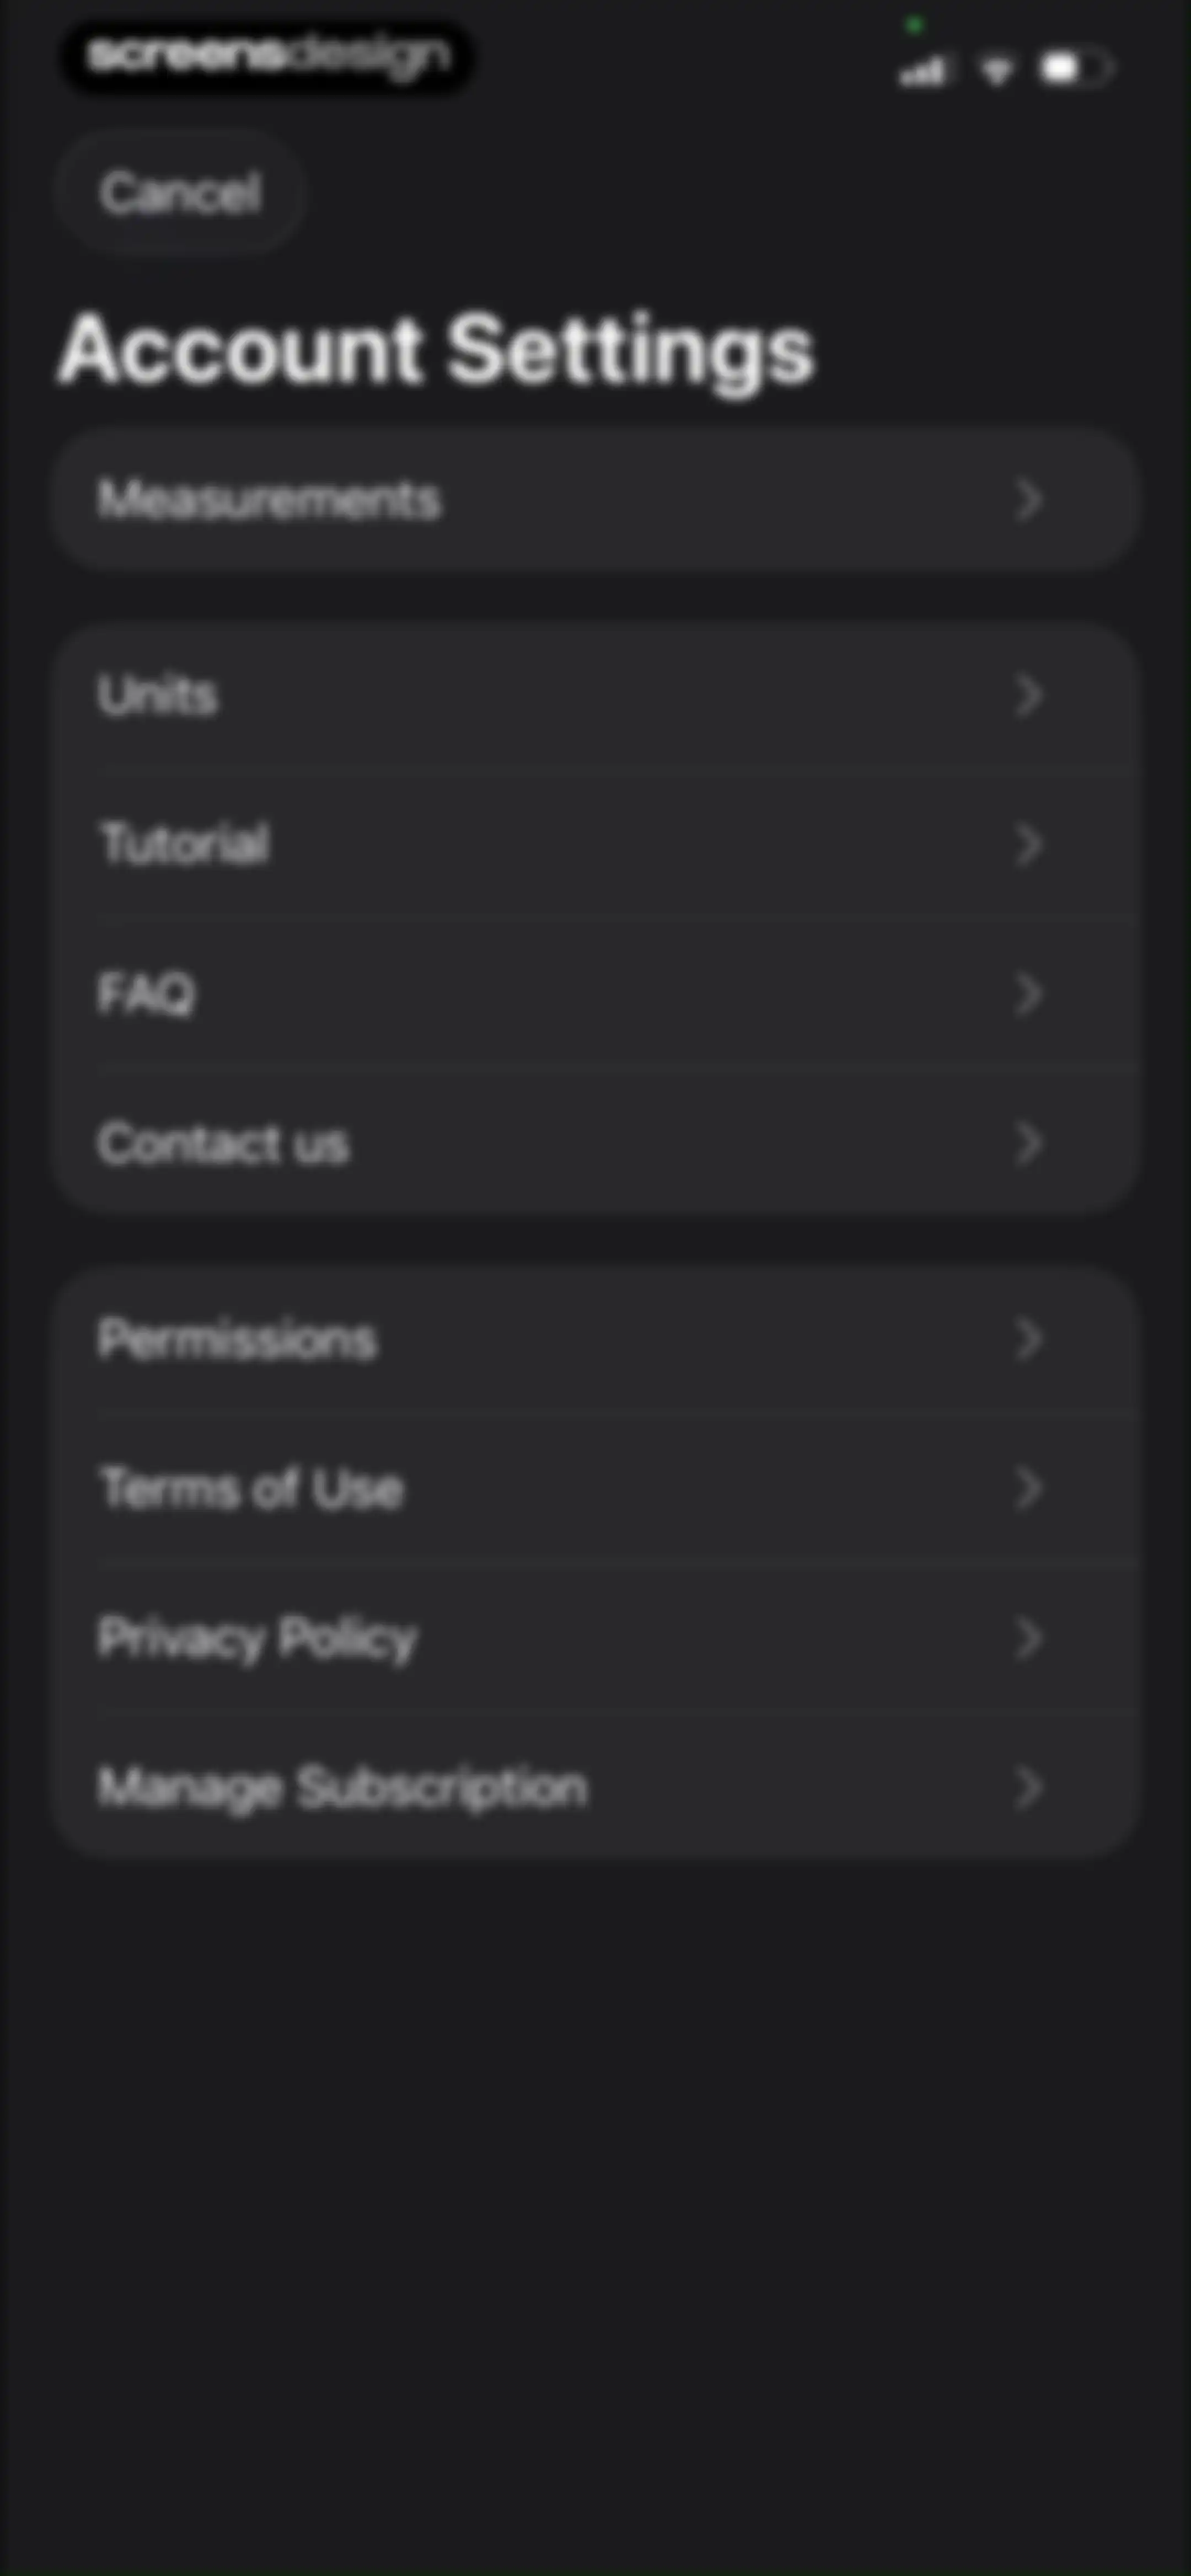This screenshot has height=2576, width=1191.
Task: Select the FAQ row
Action: click(x=595, y=994)
